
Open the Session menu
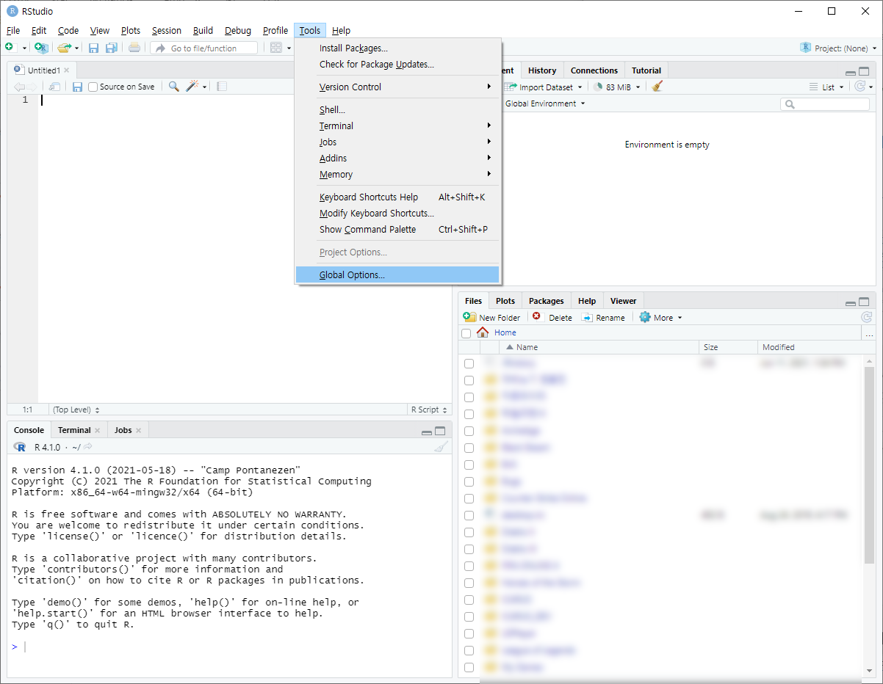167,31
